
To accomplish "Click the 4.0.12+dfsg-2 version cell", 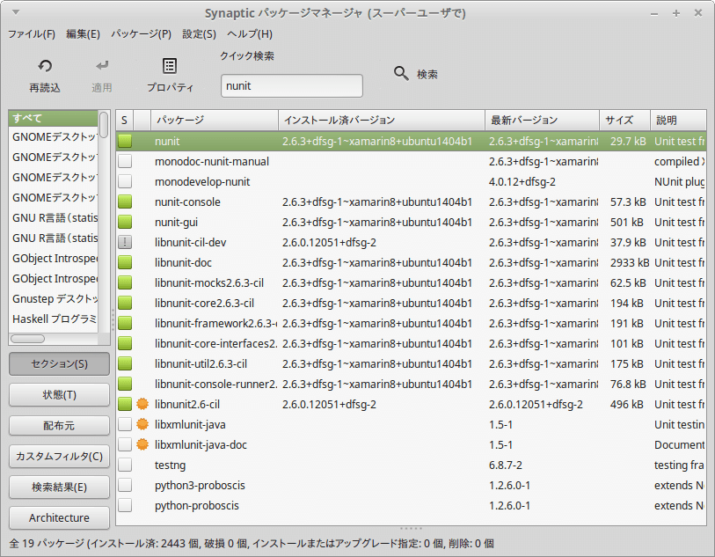I will pyautogui.click(x=522, y=181).
